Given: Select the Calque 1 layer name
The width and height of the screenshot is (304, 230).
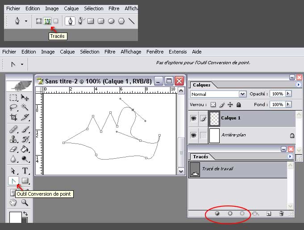Looking at the screenshot, I should tap(231, 118).
